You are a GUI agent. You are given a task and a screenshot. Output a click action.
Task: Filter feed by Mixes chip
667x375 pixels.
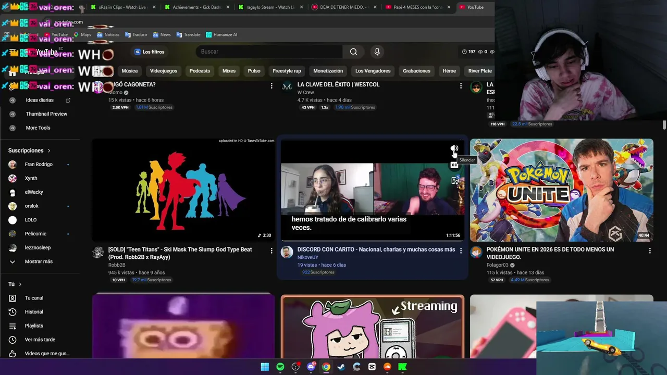[x=229, y=71]
